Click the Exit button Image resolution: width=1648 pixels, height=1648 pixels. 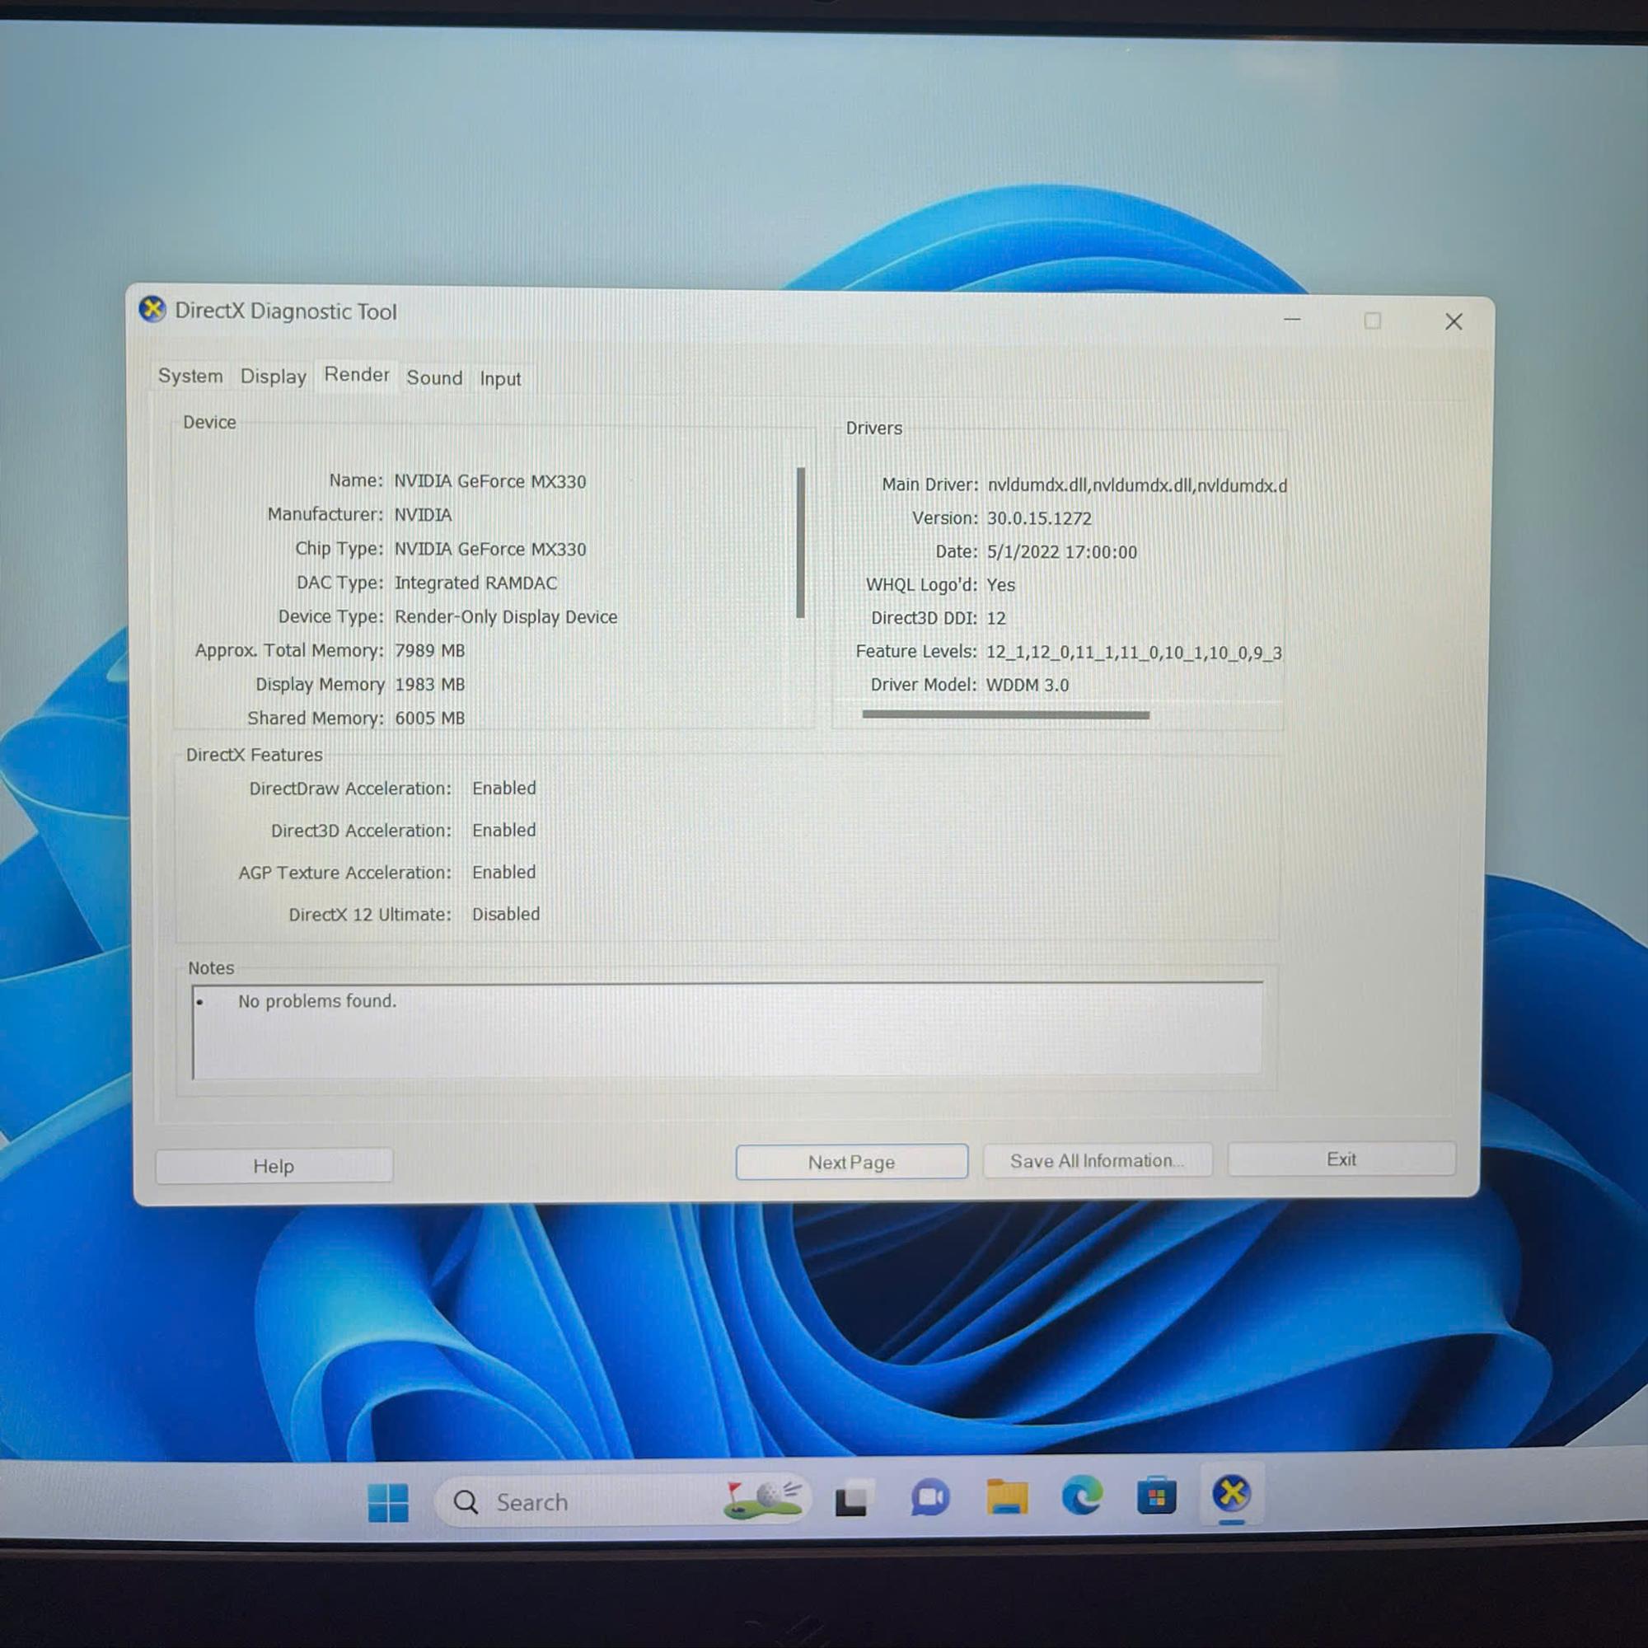point(1341,1159)
